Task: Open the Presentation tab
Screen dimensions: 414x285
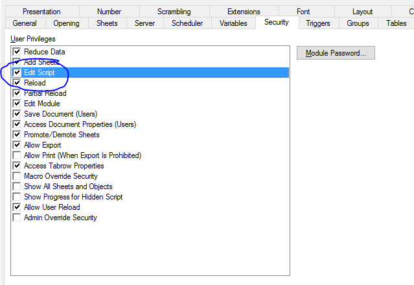Action: 41,12
